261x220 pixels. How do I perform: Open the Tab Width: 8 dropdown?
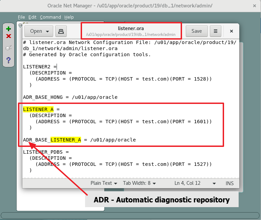[140, 183]
